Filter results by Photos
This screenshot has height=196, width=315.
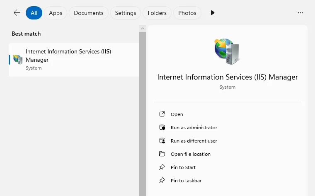pos(187,13)
